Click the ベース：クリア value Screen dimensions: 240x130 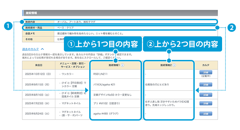coord(66,28)
